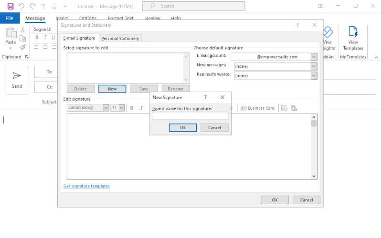Click the Redo arrow icon

32,6
